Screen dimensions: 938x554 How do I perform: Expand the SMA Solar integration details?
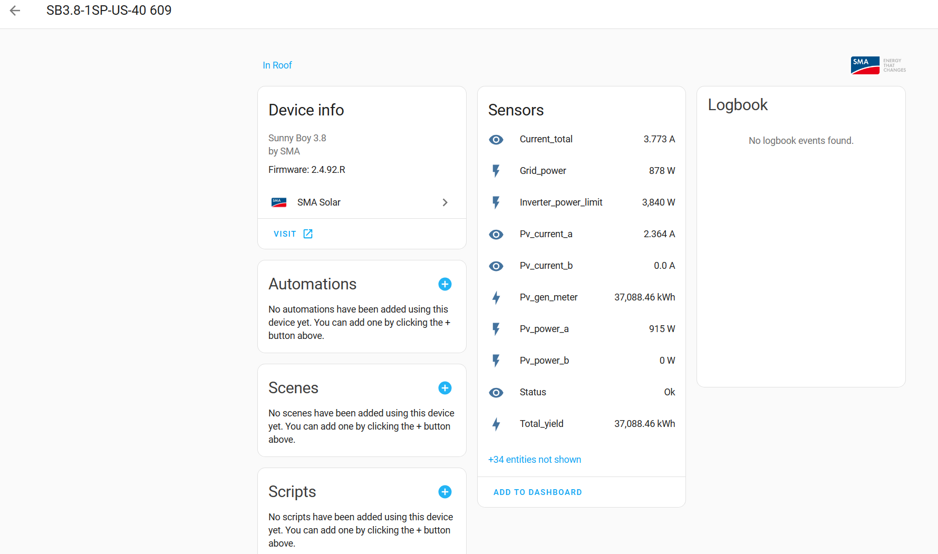tap(445, 202)
